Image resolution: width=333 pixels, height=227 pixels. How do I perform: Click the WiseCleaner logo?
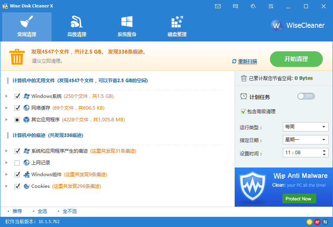298,25
